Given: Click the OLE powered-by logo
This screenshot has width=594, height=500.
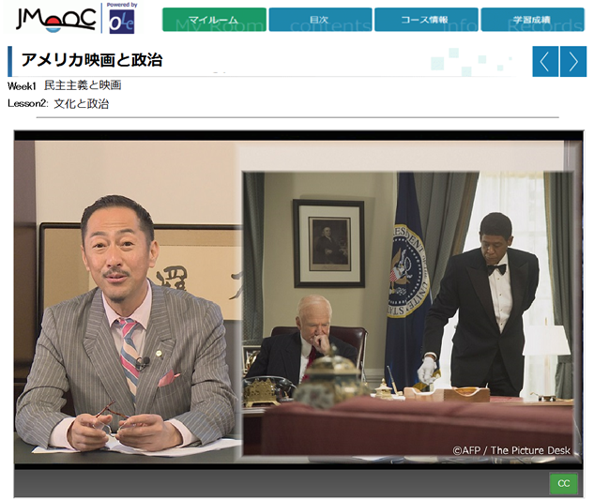Looking at the screenshot, I should pyautogui.click(x=122, y=18).
